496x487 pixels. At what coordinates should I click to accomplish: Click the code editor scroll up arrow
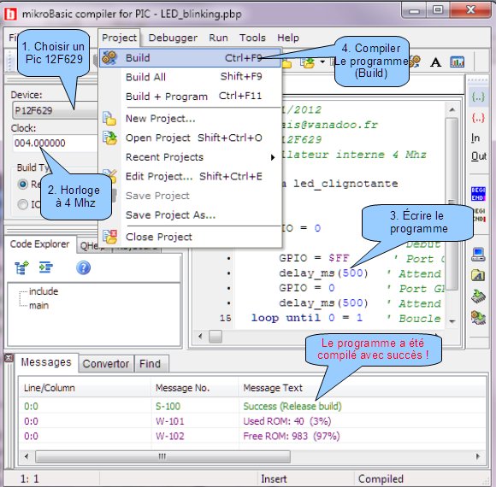(x=452, y=109)
